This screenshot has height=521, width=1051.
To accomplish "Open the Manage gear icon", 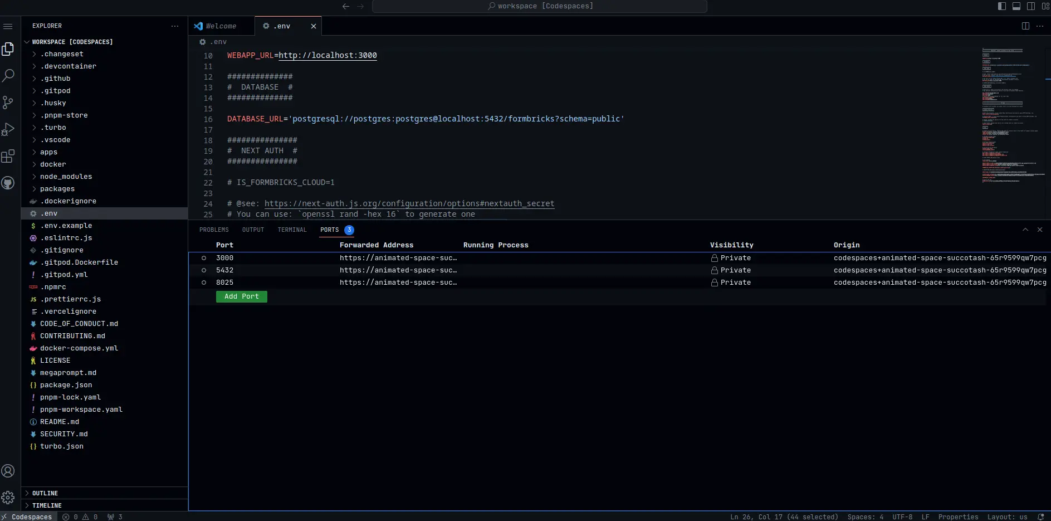I will tap(8, 498).
